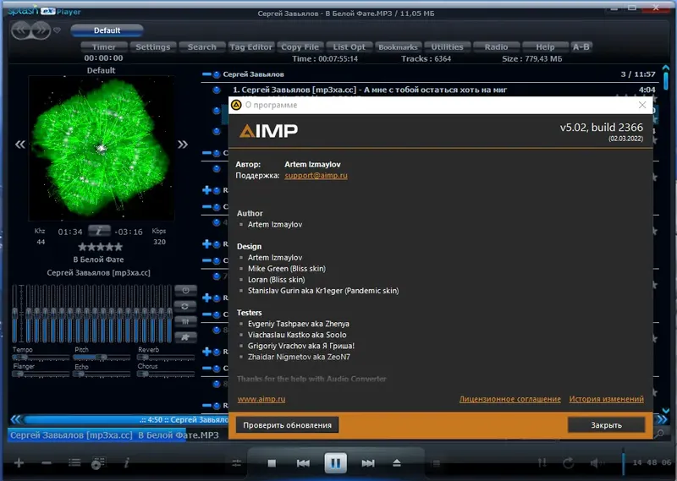Collapse the Сергей Завьялов group minus
The height and width of the screenshot is (481, 677).
pos(206,74)
